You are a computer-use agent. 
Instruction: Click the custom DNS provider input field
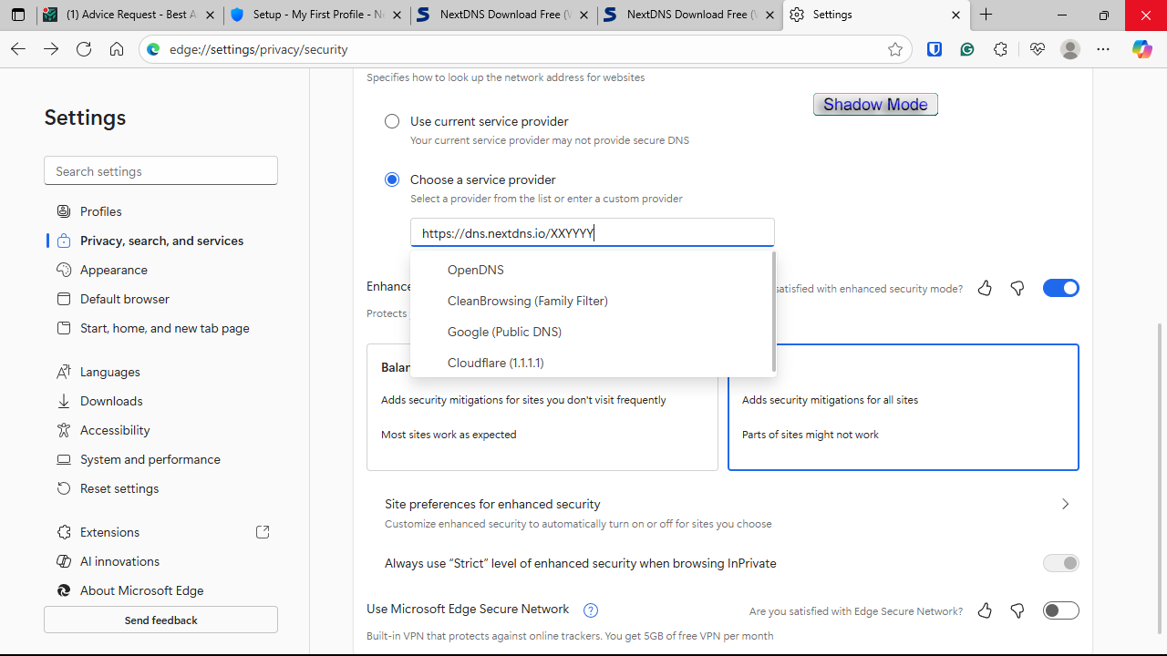[593, 232]
